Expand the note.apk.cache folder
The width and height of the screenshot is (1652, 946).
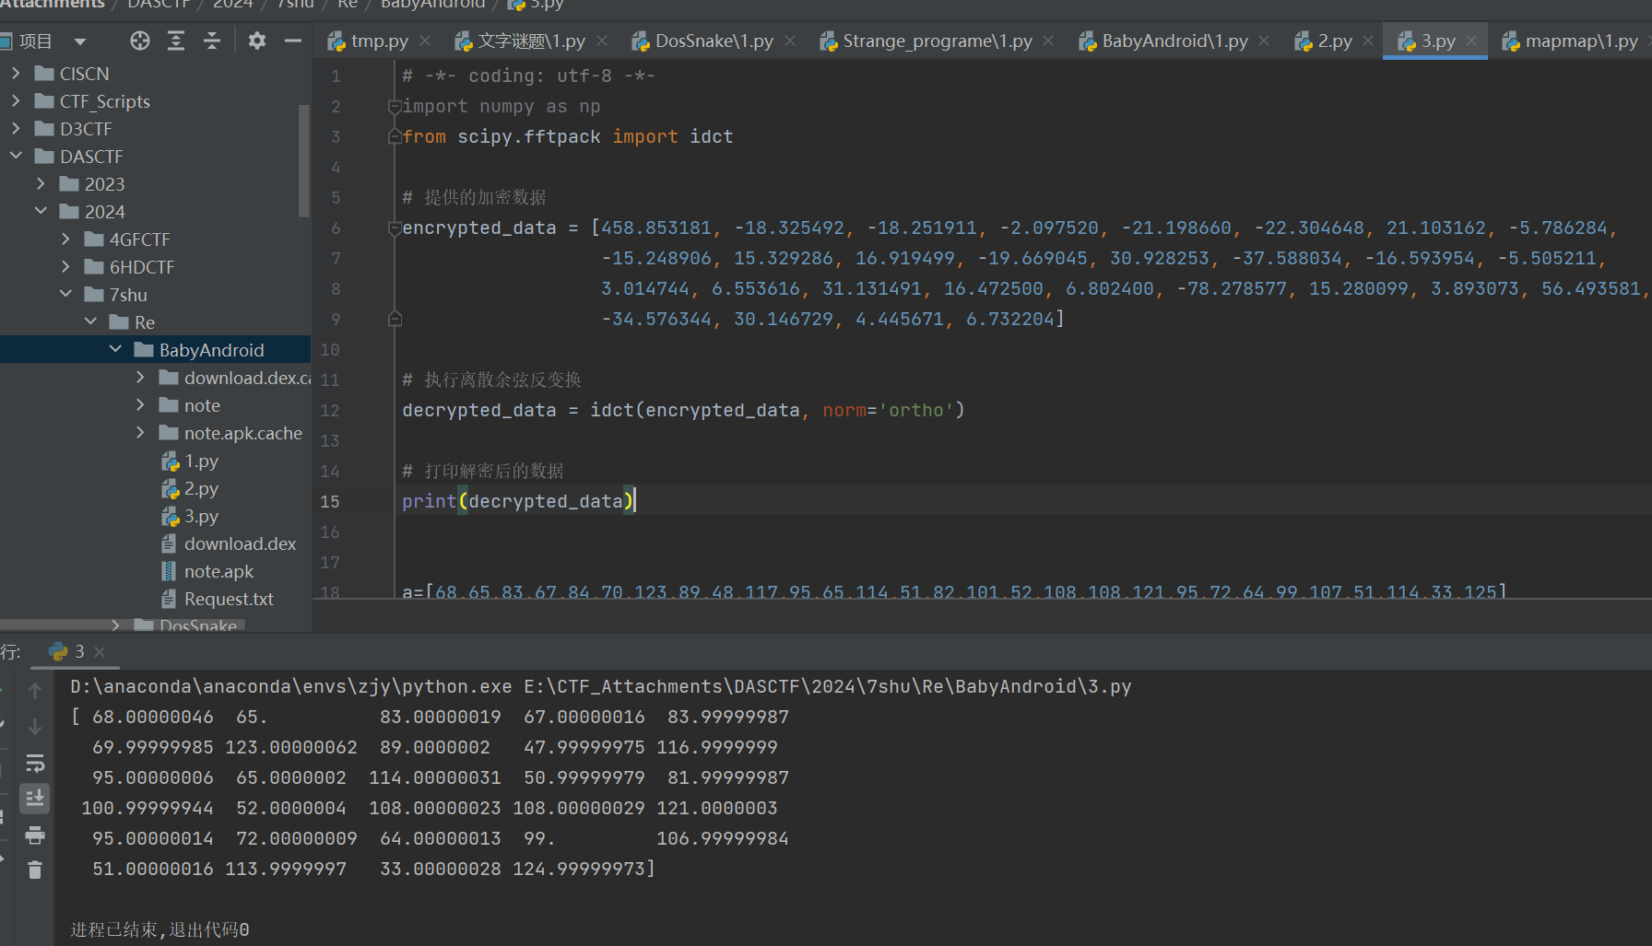(140, 431)
